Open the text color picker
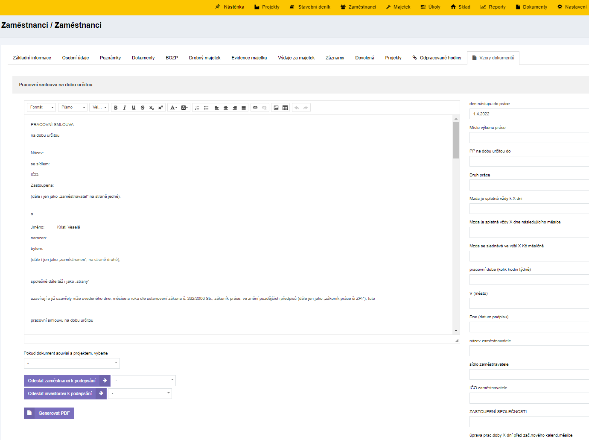The image size is (589, 440). point(173,108)
